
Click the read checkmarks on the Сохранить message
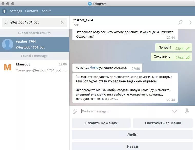pos(188,58)
